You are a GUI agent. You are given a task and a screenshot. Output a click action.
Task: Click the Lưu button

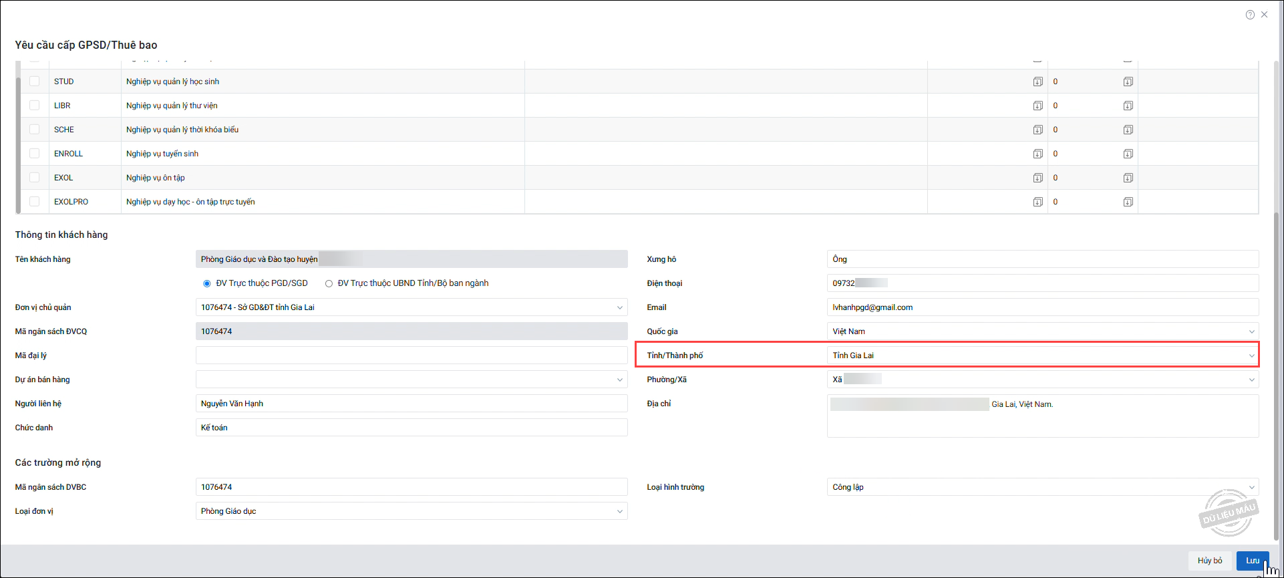[1252, 561]
